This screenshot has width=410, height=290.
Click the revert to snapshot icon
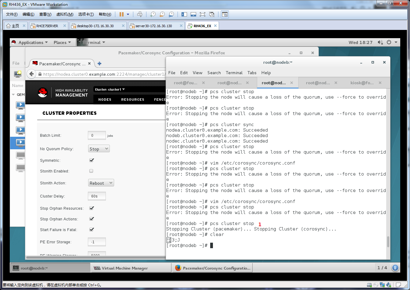tap(162, 14)
